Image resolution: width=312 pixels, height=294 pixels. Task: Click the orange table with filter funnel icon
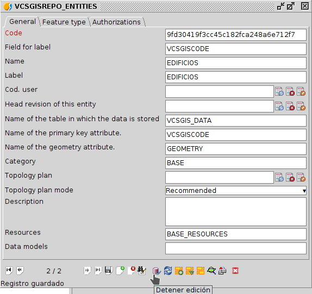(190, 271)
